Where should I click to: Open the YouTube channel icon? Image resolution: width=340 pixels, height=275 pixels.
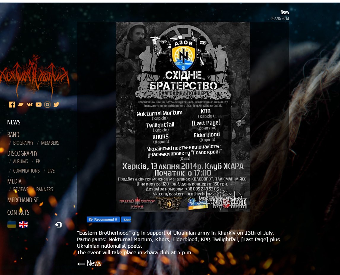click(x=39, y=105)
